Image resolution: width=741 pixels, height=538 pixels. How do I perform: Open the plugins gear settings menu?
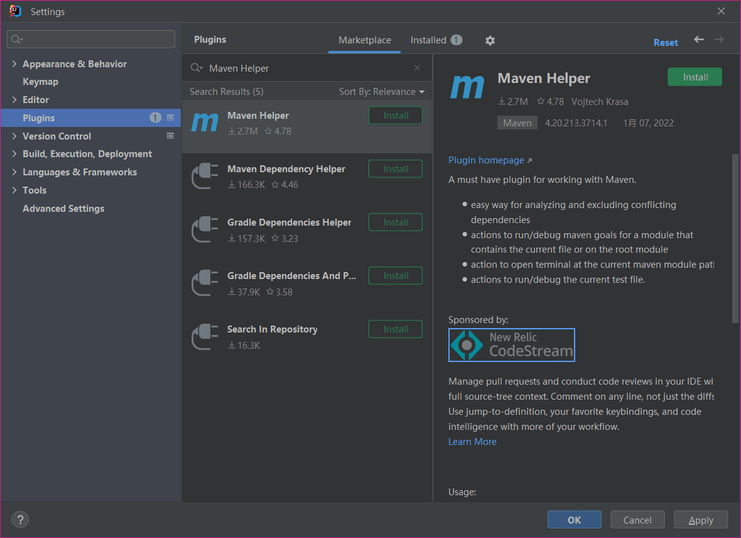pyautogui.click(x=490, y=41)
